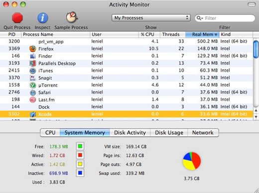Click the 148.0 MB memory value
Screen dimensions: 259x193
click(207, 49)
